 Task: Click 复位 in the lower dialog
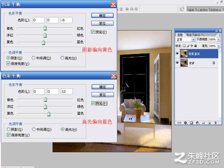pos(103,94)
